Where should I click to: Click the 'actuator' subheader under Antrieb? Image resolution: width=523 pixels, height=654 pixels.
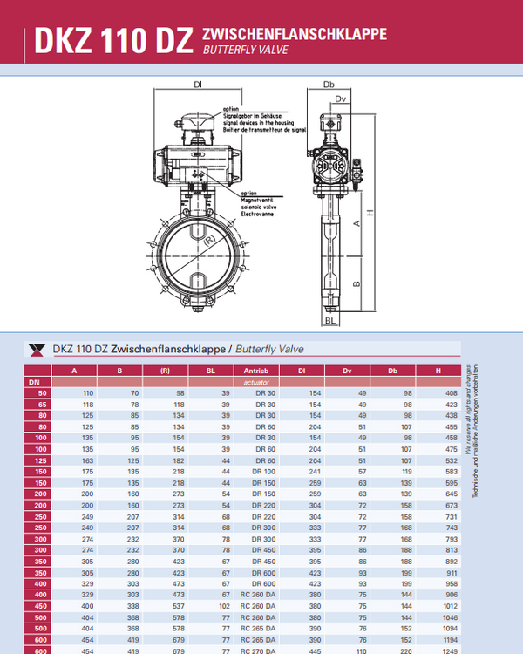[x=256, y=382]
